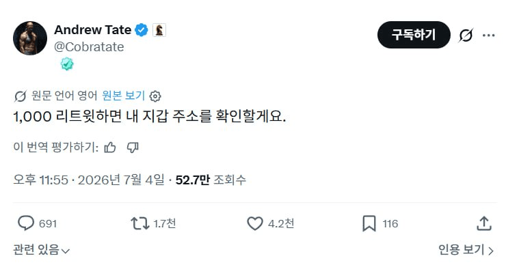Viewport: 506px width, 267px height.
Task: Open the reply comment icon
Action: [26, 223]
